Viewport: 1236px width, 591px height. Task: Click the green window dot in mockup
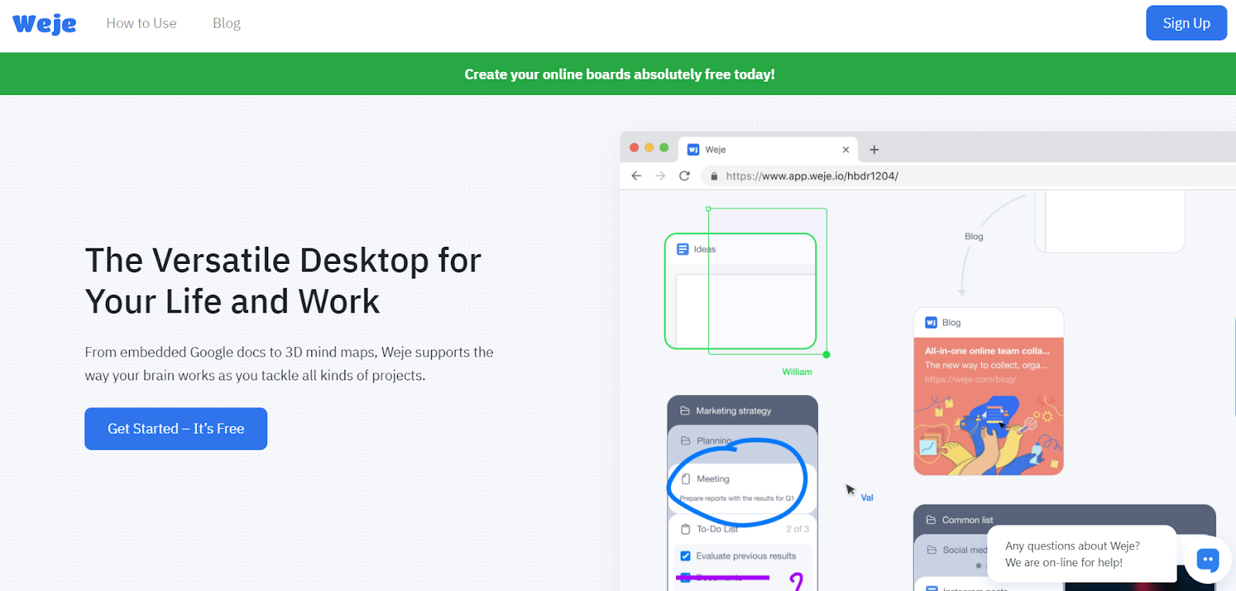click(664, 147)
